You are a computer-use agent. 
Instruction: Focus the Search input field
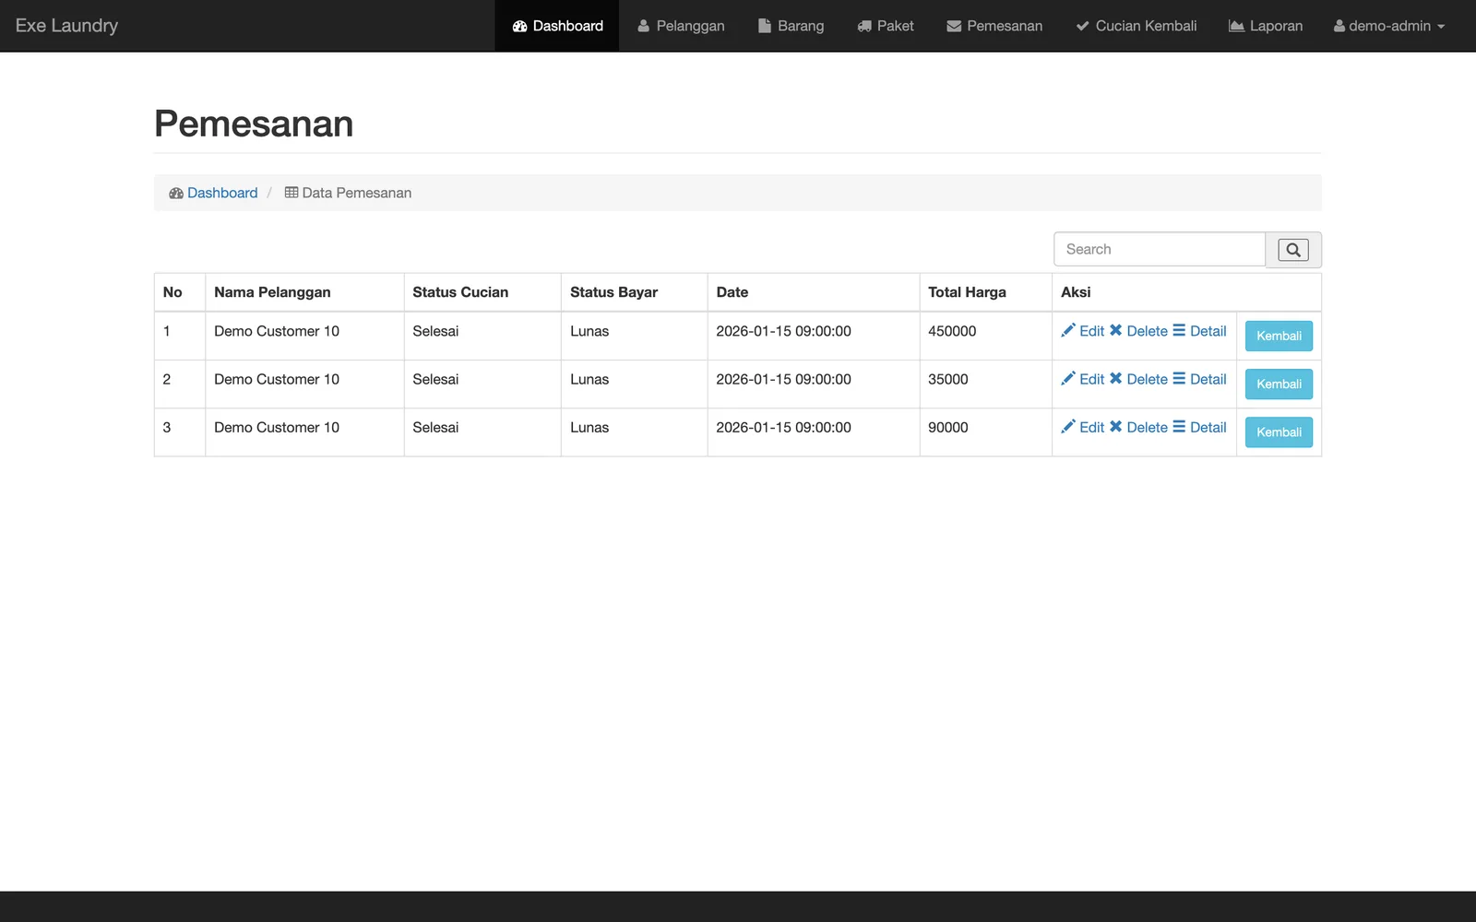(1160, 249)
